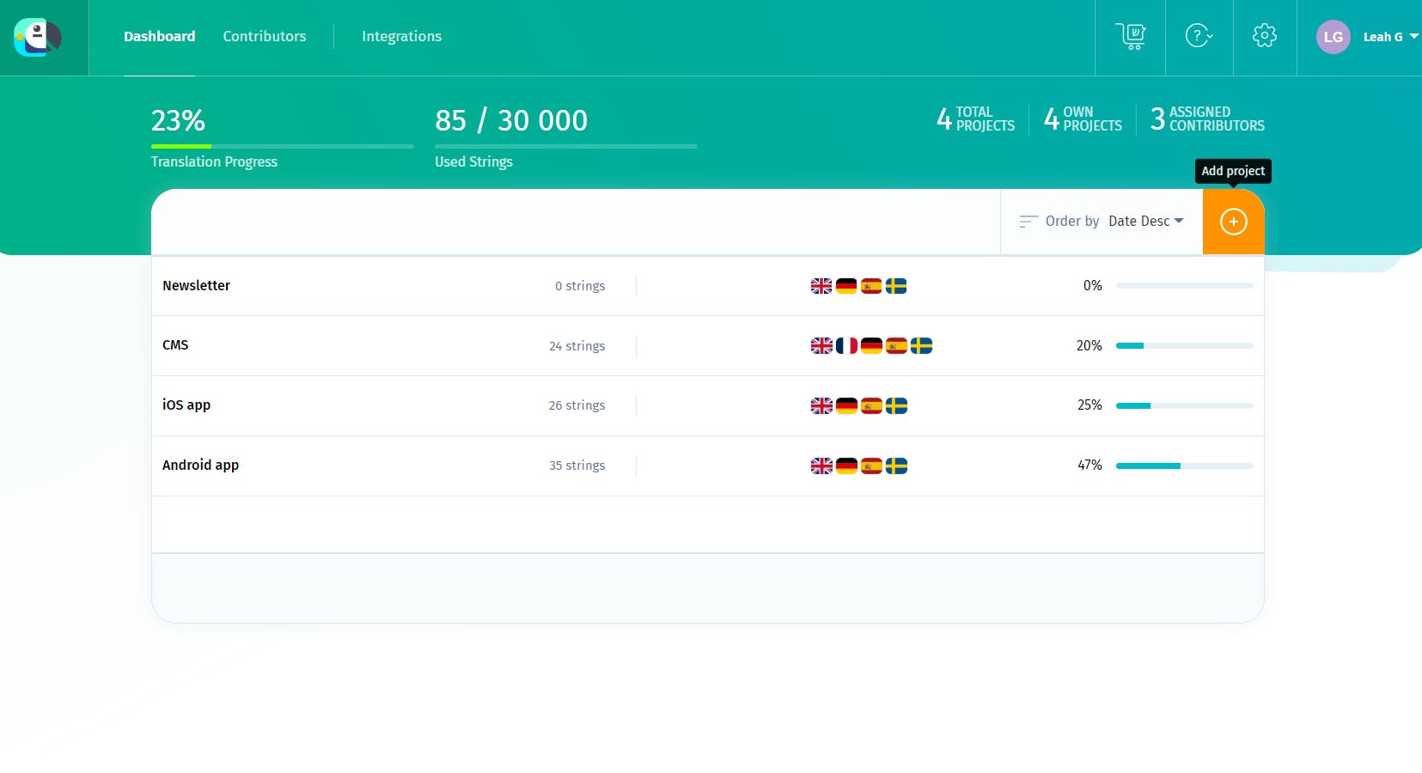Click the 85 / 30 000 used strings value
The width and height of the screenshot is (1422, 773).
tap(511, 120)
